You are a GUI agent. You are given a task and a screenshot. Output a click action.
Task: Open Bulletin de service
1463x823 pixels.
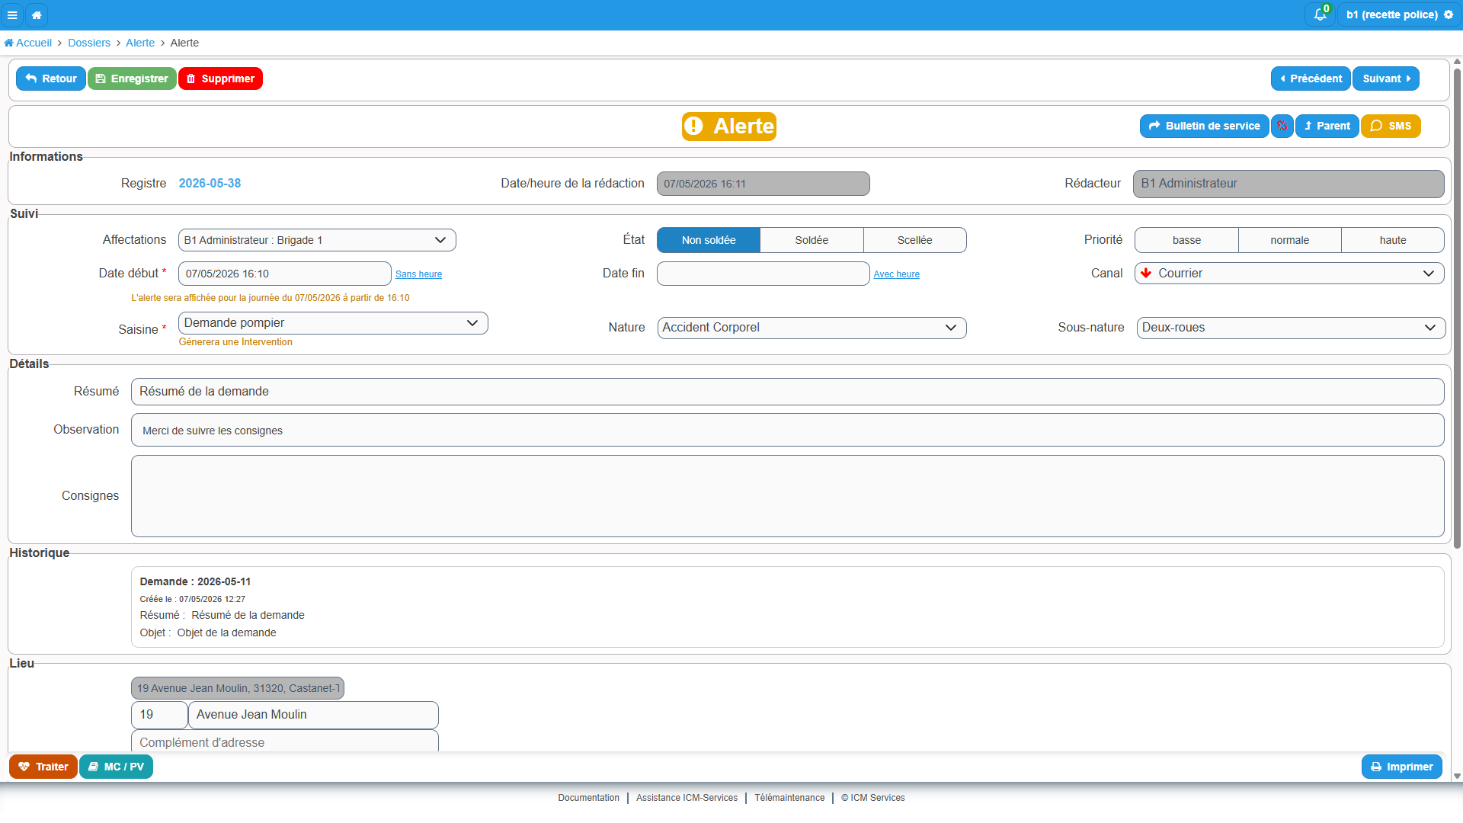1204,126
